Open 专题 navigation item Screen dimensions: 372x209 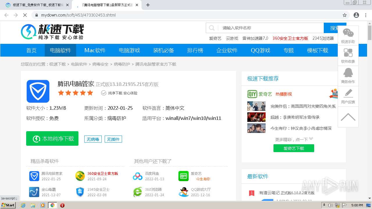(289, 51)
